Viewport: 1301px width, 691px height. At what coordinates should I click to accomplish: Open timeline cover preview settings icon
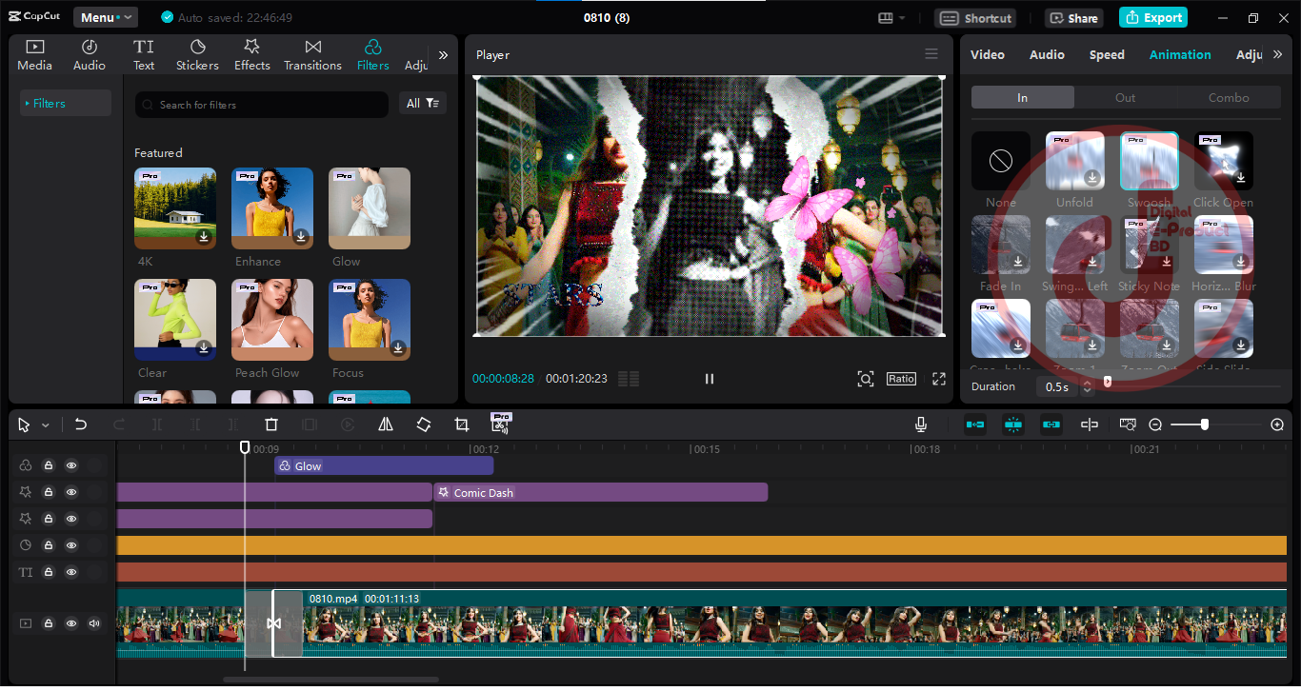(1128, 424)
